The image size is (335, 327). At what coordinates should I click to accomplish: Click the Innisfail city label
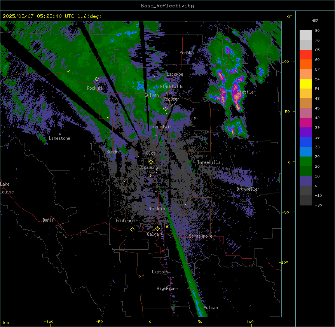(x=161, y=127)
